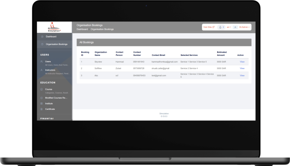Screen dimensions: 290x166
Task: Click Service 1 Service 3 Service 5 cell
Action: click(x=193, y=62)
